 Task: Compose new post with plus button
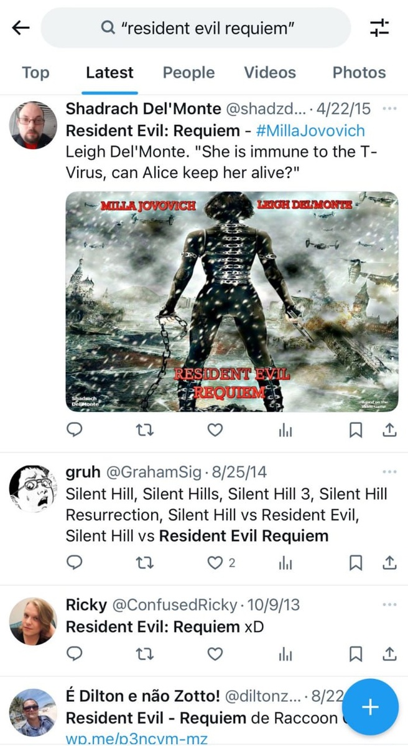point(370,707)
